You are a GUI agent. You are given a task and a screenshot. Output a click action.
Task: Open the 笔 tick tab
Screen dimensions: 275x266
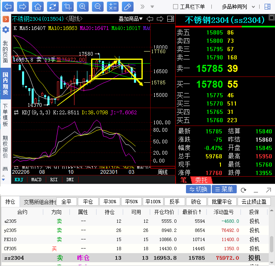(x=183, y=180)
